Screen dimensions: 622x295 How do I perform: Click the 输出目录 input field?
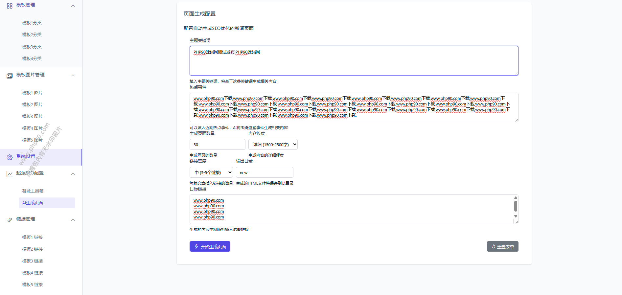[x=264, y=172]
